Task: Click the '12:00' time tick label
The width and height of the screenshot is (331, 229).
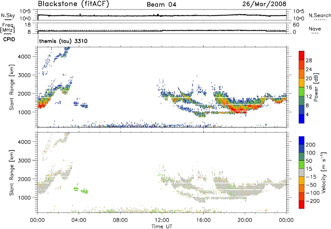Action: click(x=162, y=220)
